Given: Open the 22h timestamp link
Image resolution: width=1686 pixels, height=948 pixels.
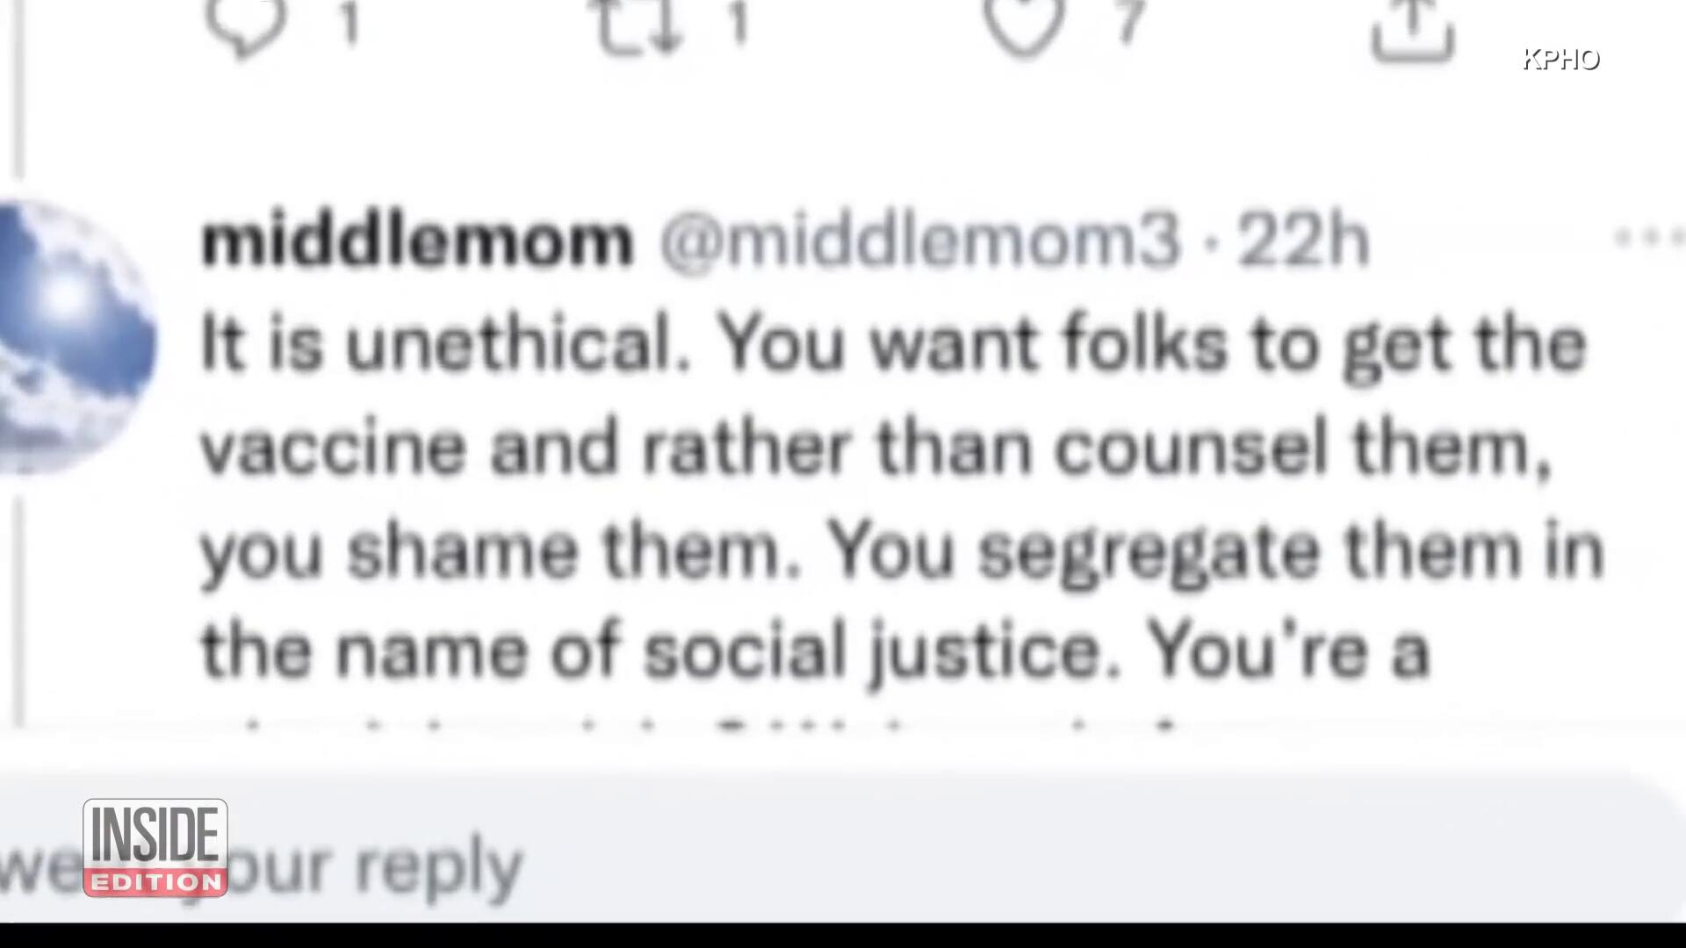Looking at the screenshot, I should pos(1303,241).
